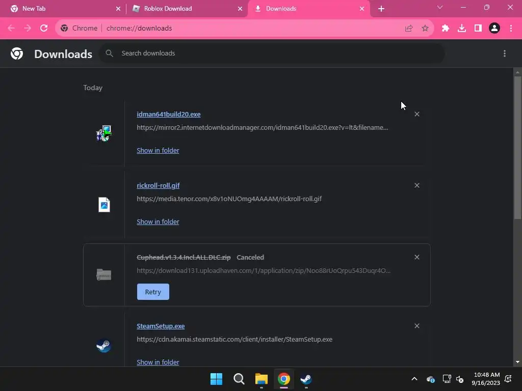Click the Search downloads field
Image resolution: width=522 pixels, height=391 pixels.
272,53
